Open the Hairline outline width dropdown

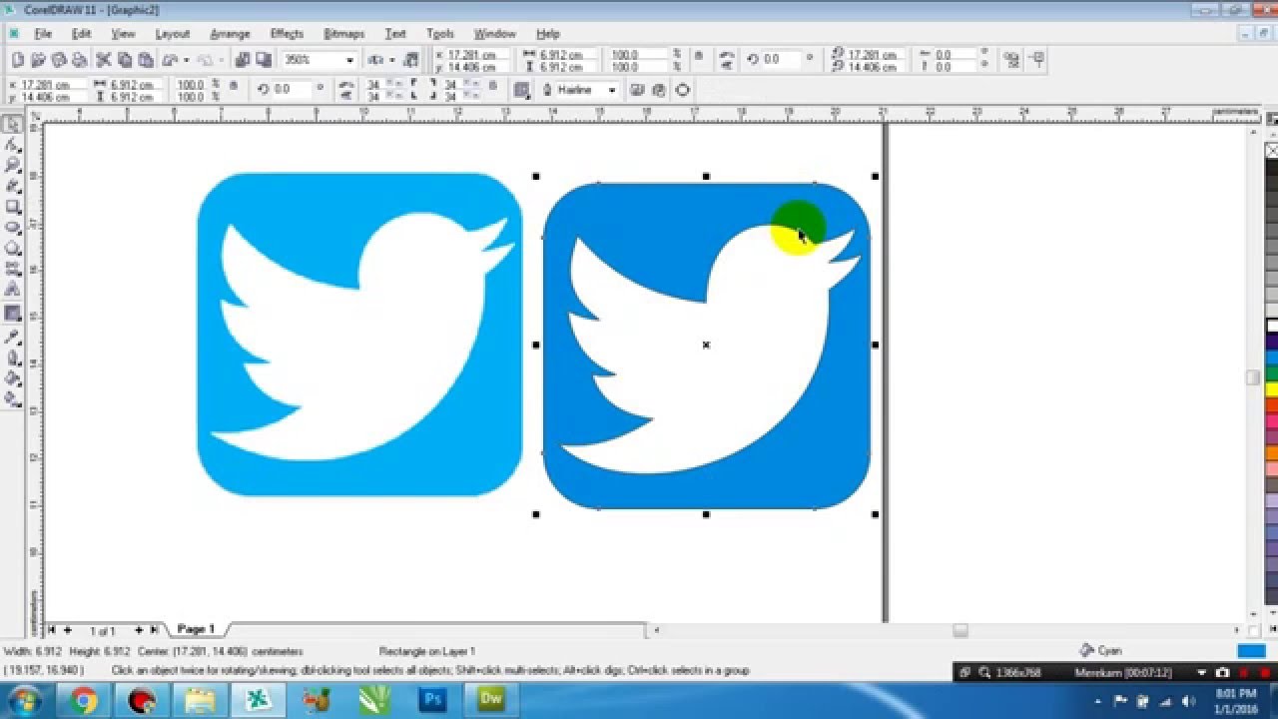(611, 90)
